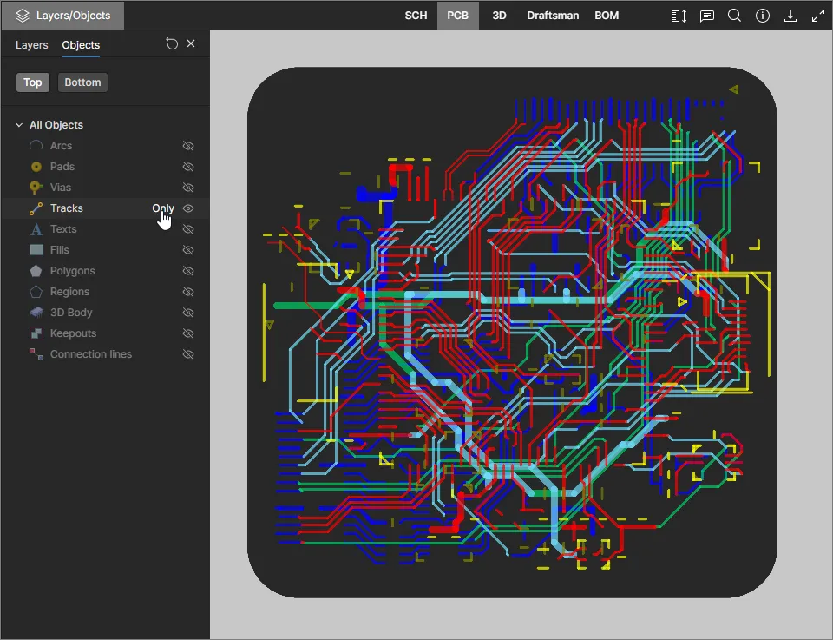
Task: Enter fullscreen with the expand arrows icon
Action: pyautogui.click(x=817, y=16)
